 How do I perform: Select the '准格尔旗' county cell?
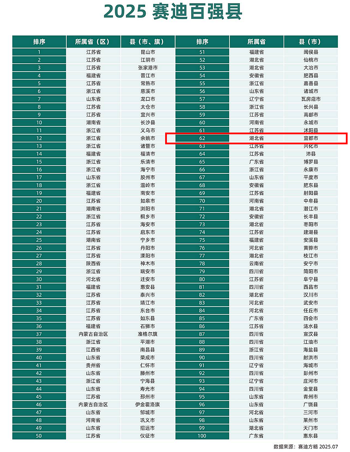pyautogui.click(x=148, y=334)
